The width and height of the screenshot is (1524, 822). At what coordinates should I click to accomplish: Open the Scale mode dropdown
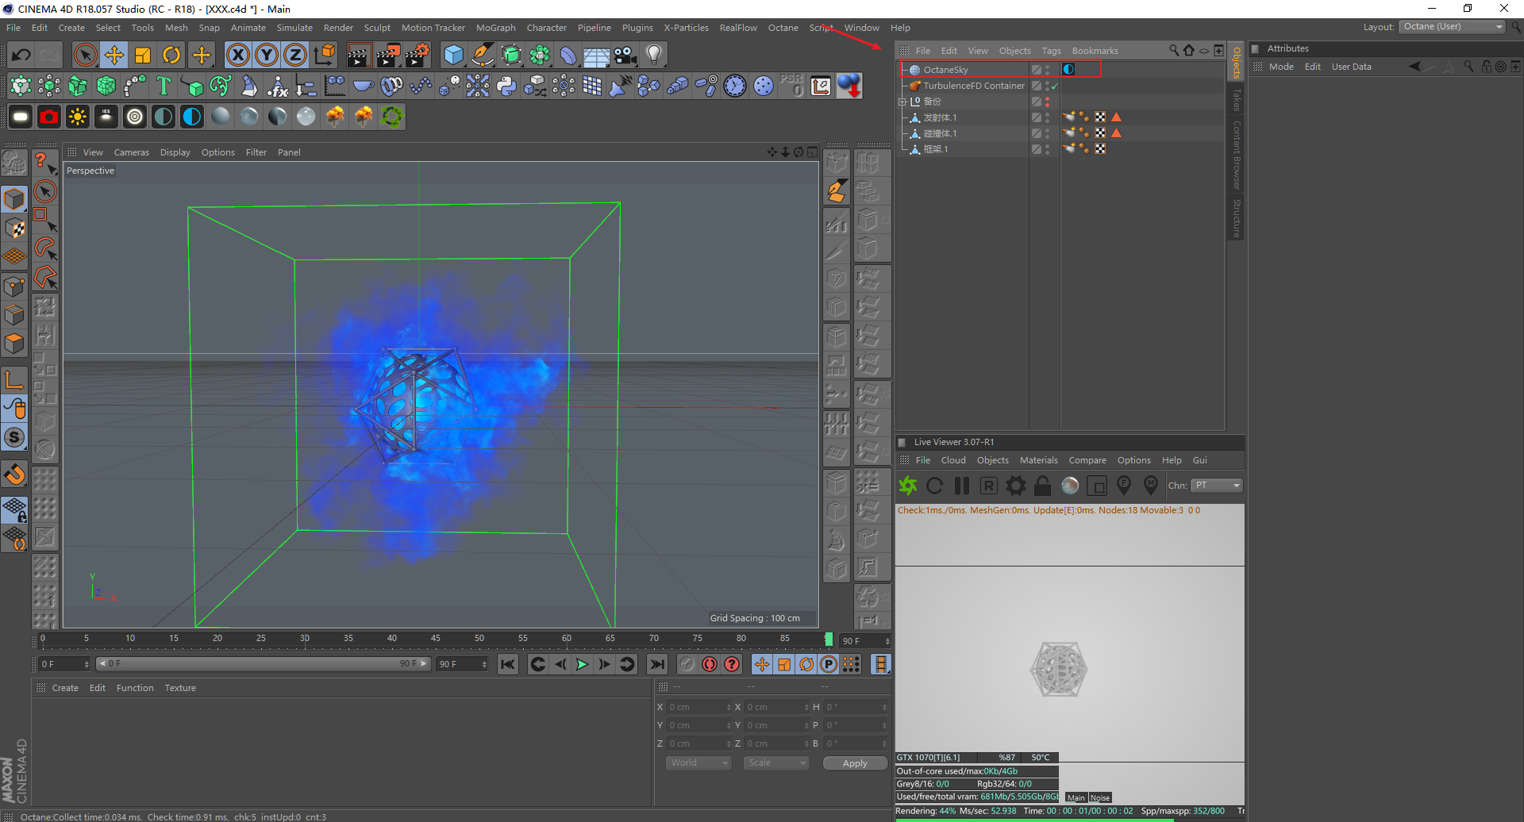(776, 762)
